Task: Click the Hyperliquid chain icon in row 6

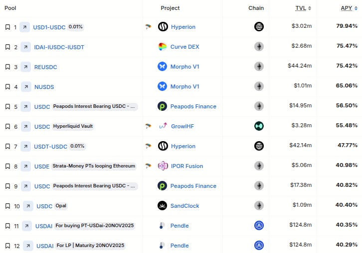Action: [x=259, y=126]
